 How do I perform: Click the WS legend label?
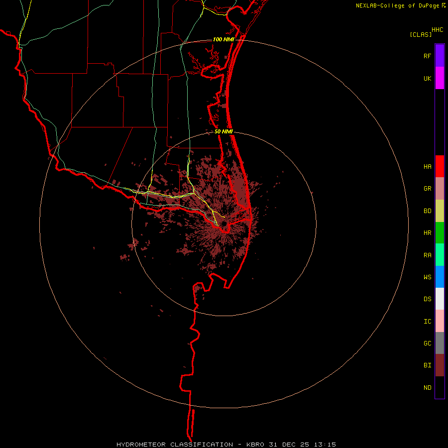point(427,277)
